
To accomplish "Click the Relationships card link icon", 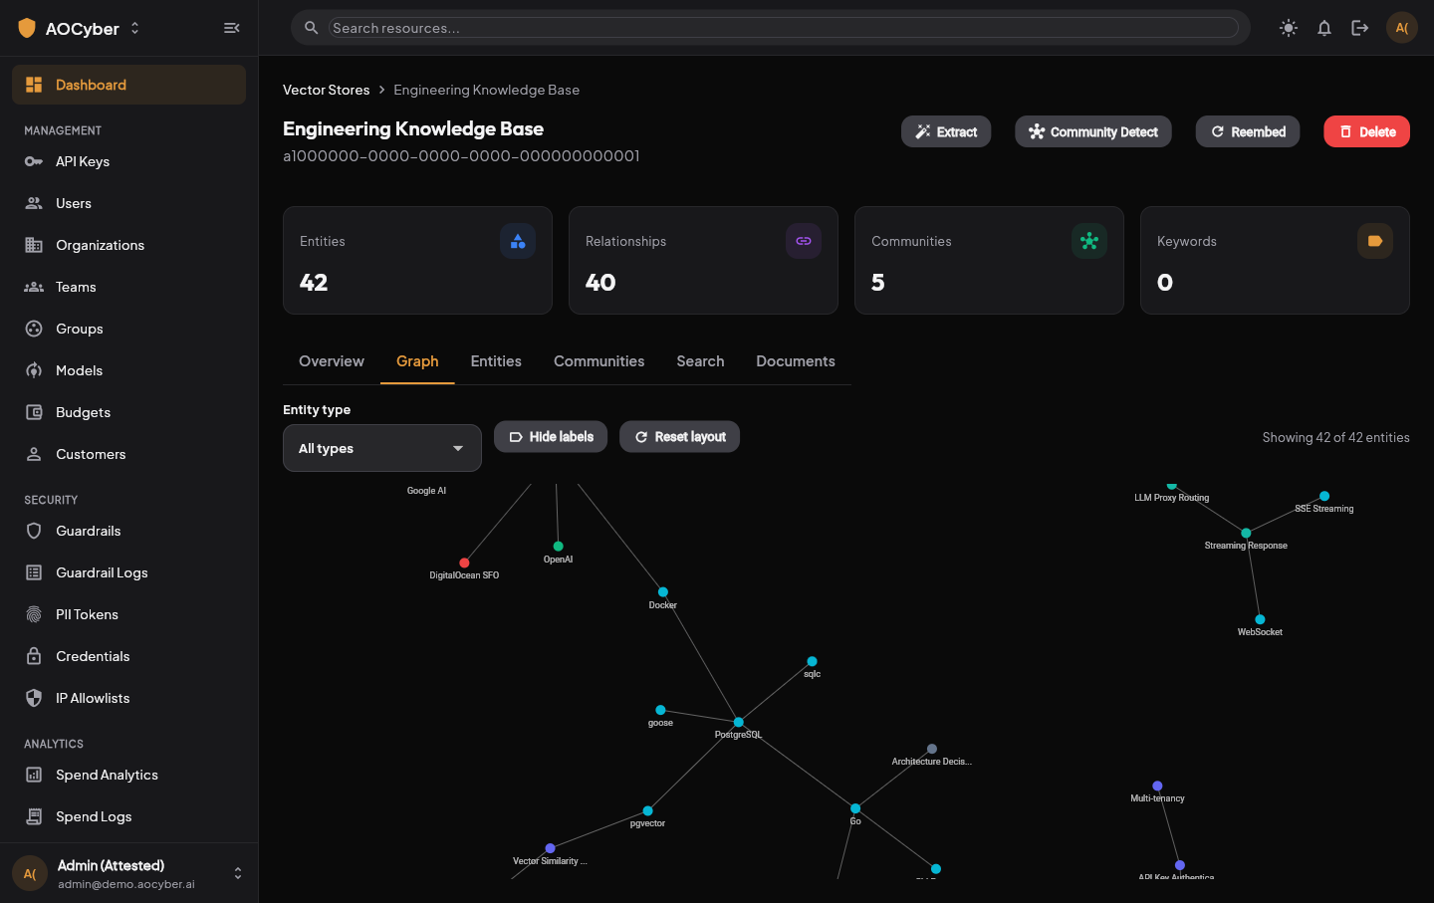I will pos(804,241).
